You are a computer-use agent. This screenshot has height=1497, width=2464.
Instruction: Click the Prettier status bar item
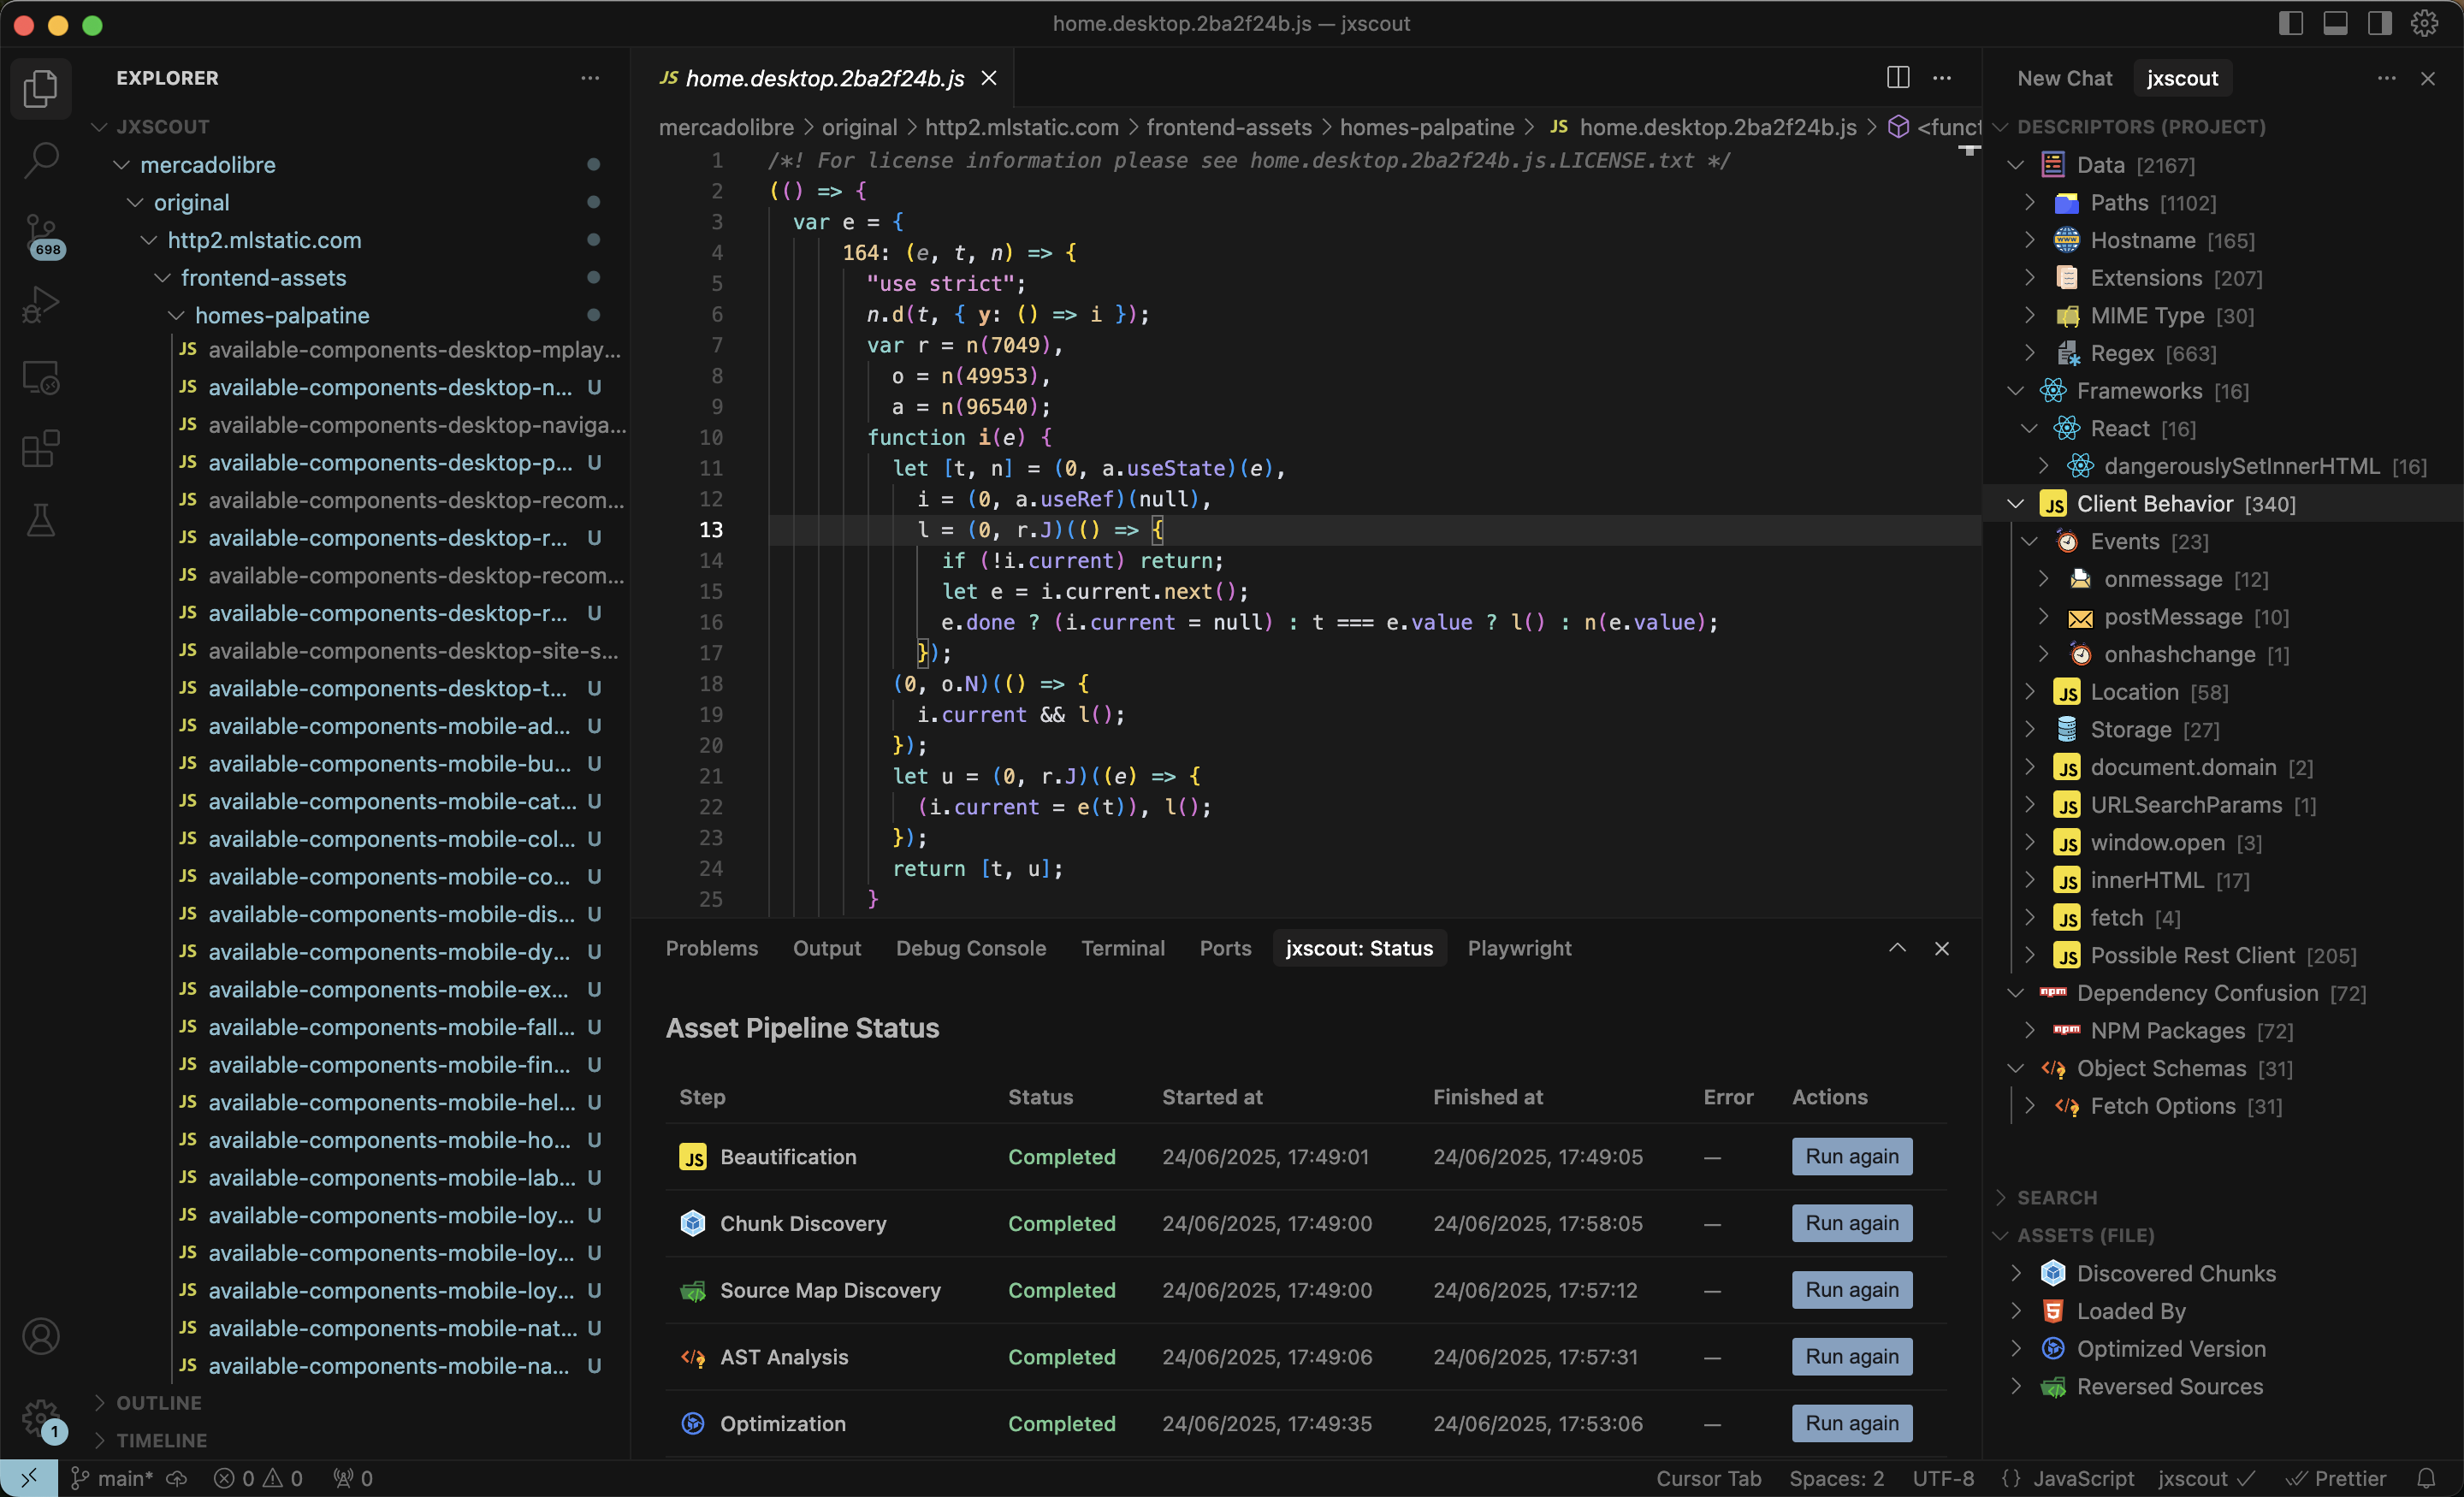pyautogui.click(x=2336, y=1478)
